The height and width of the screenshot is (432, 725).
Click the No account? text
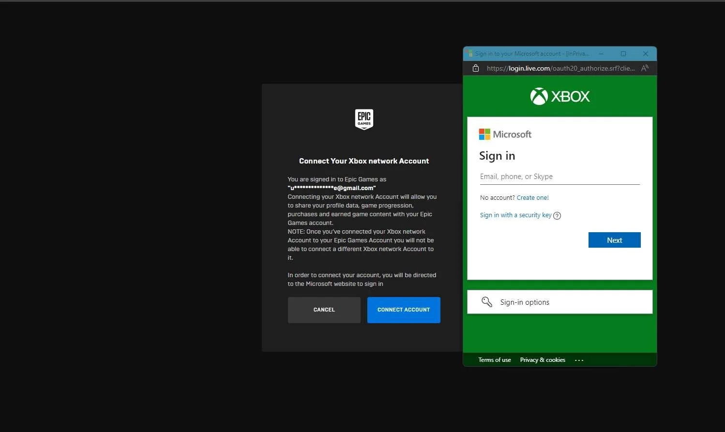[497, 197]
